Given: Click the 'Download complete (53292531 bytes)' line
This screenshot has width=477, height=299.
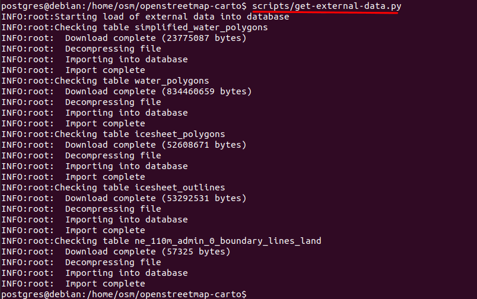Looking at the screenshot, I should [155, 198].
